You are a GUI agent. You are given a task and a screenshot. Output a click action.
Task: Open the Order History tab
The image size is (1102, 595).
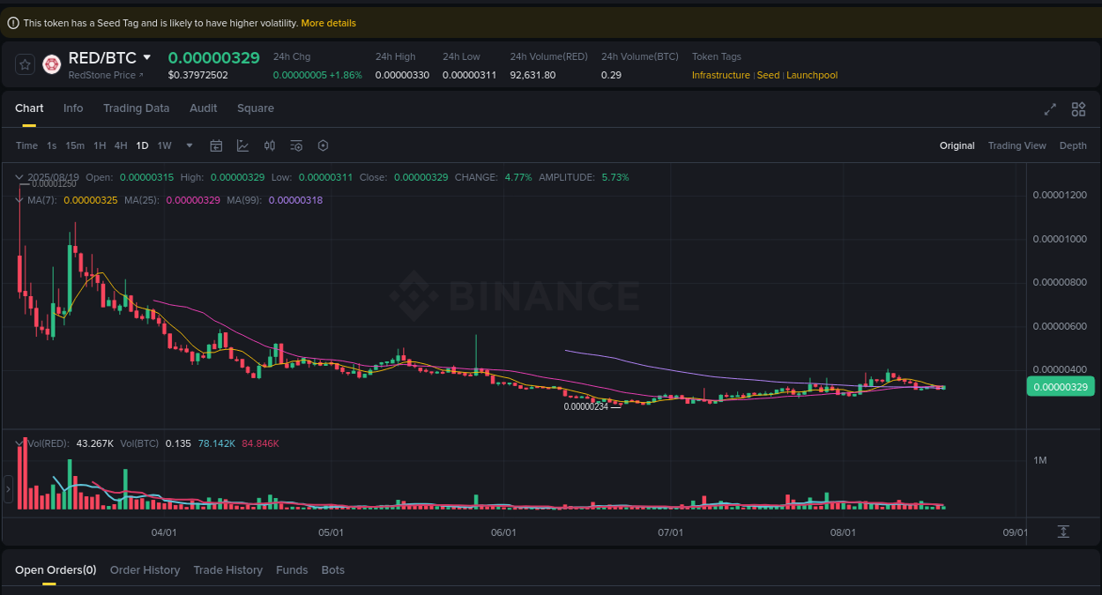(145, 570)
